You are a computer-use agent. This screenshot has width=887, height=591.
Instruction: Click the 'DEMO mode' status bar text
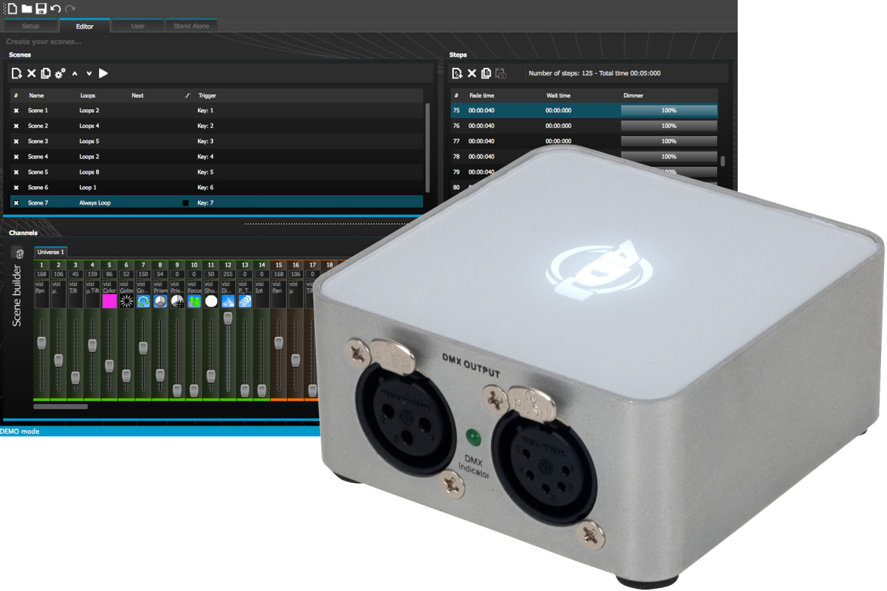(x=20, y=431)
